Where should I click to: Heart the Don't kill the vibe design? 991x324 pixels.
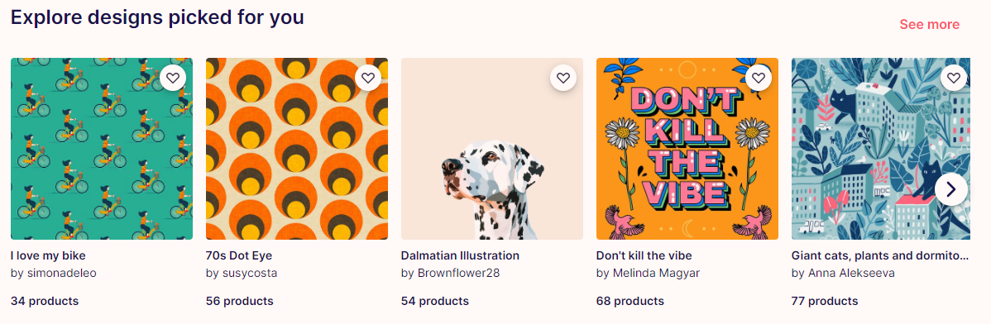click(759, 79)
